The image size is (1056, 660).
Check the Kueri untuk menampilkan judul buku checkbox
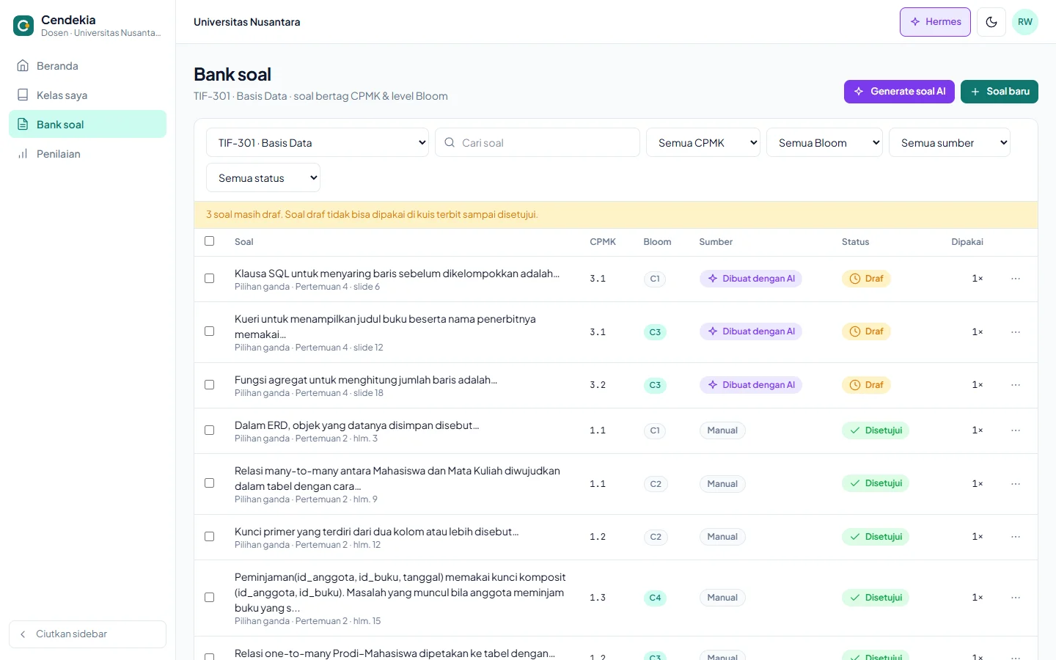click(210, 331)
